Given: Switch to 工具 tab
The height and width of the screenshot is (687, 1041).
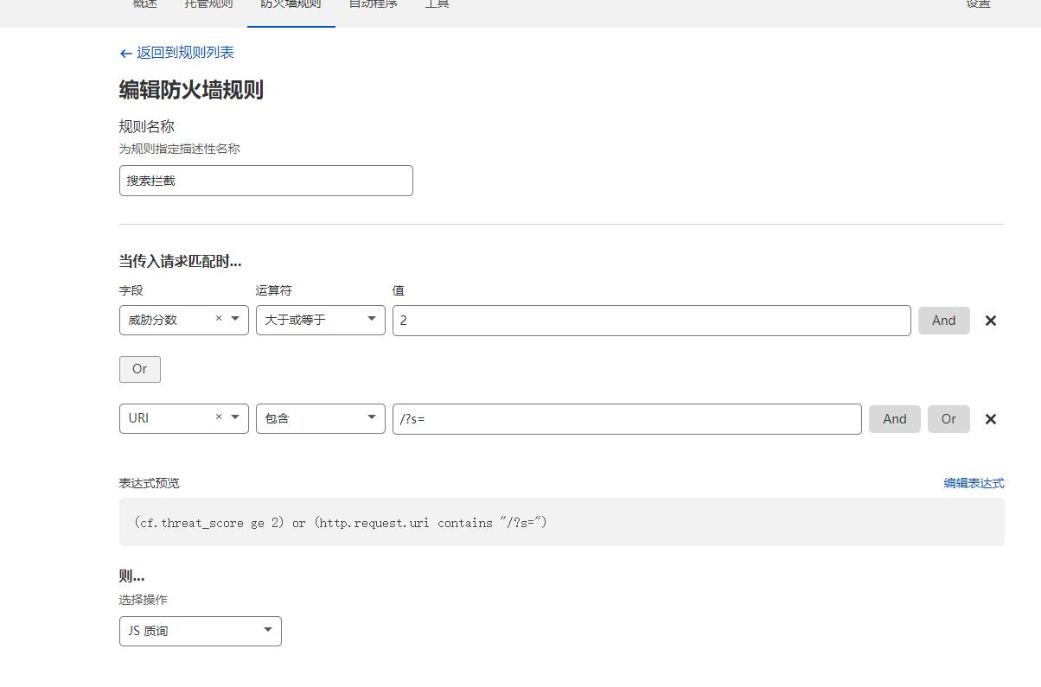Looking at the screenshot, I should point(437,4).
